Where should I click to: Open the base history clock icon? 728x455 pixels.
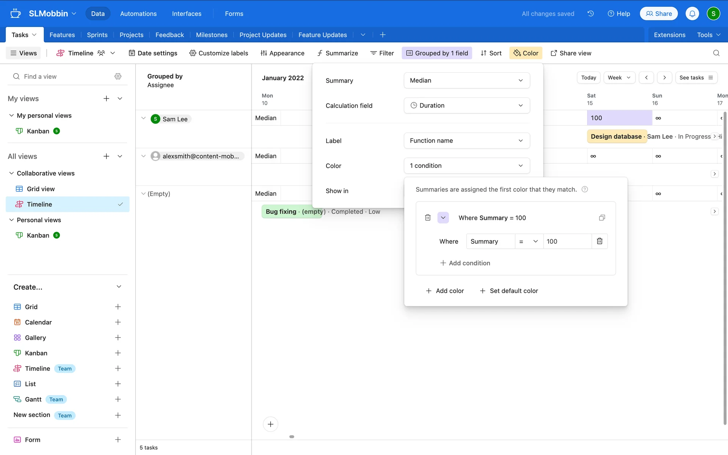click(x=590, y=14)
